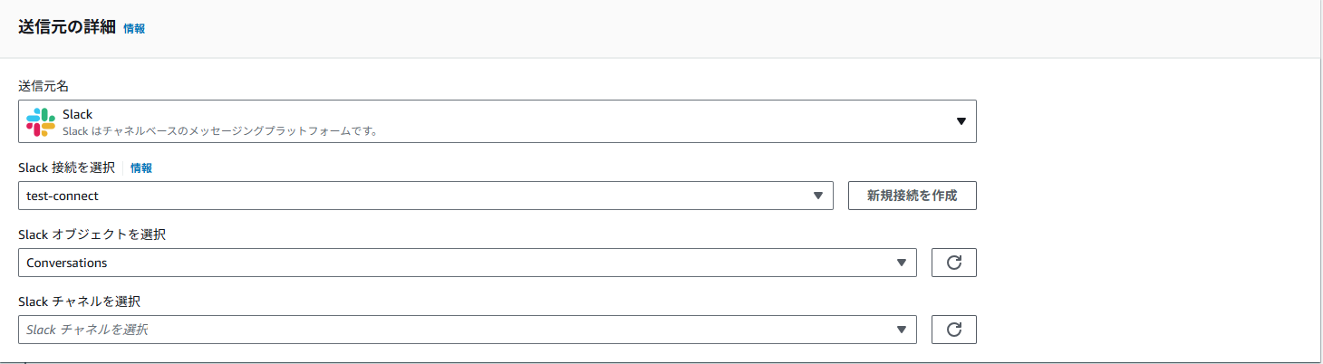Screen dimensions: 1323x364
Task: Refresh the Slack オブジェクト list
Action: pos(953,263)
